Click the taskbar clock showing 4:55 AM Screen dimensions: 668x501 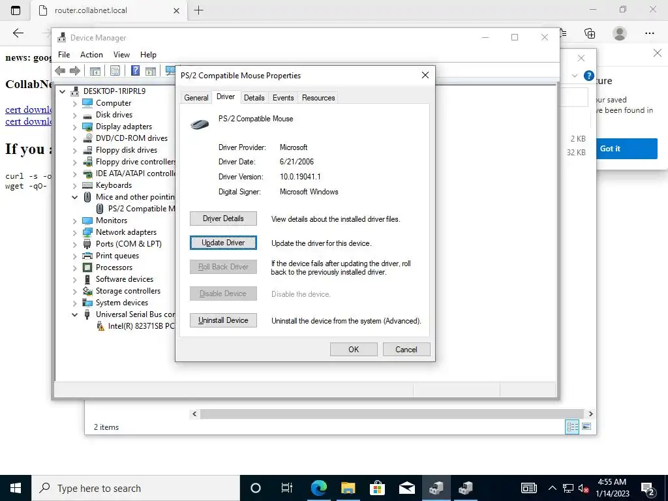coord(612,488)
